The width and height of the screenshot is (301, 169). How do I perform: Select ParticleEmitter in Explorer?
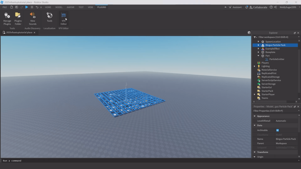277,59
